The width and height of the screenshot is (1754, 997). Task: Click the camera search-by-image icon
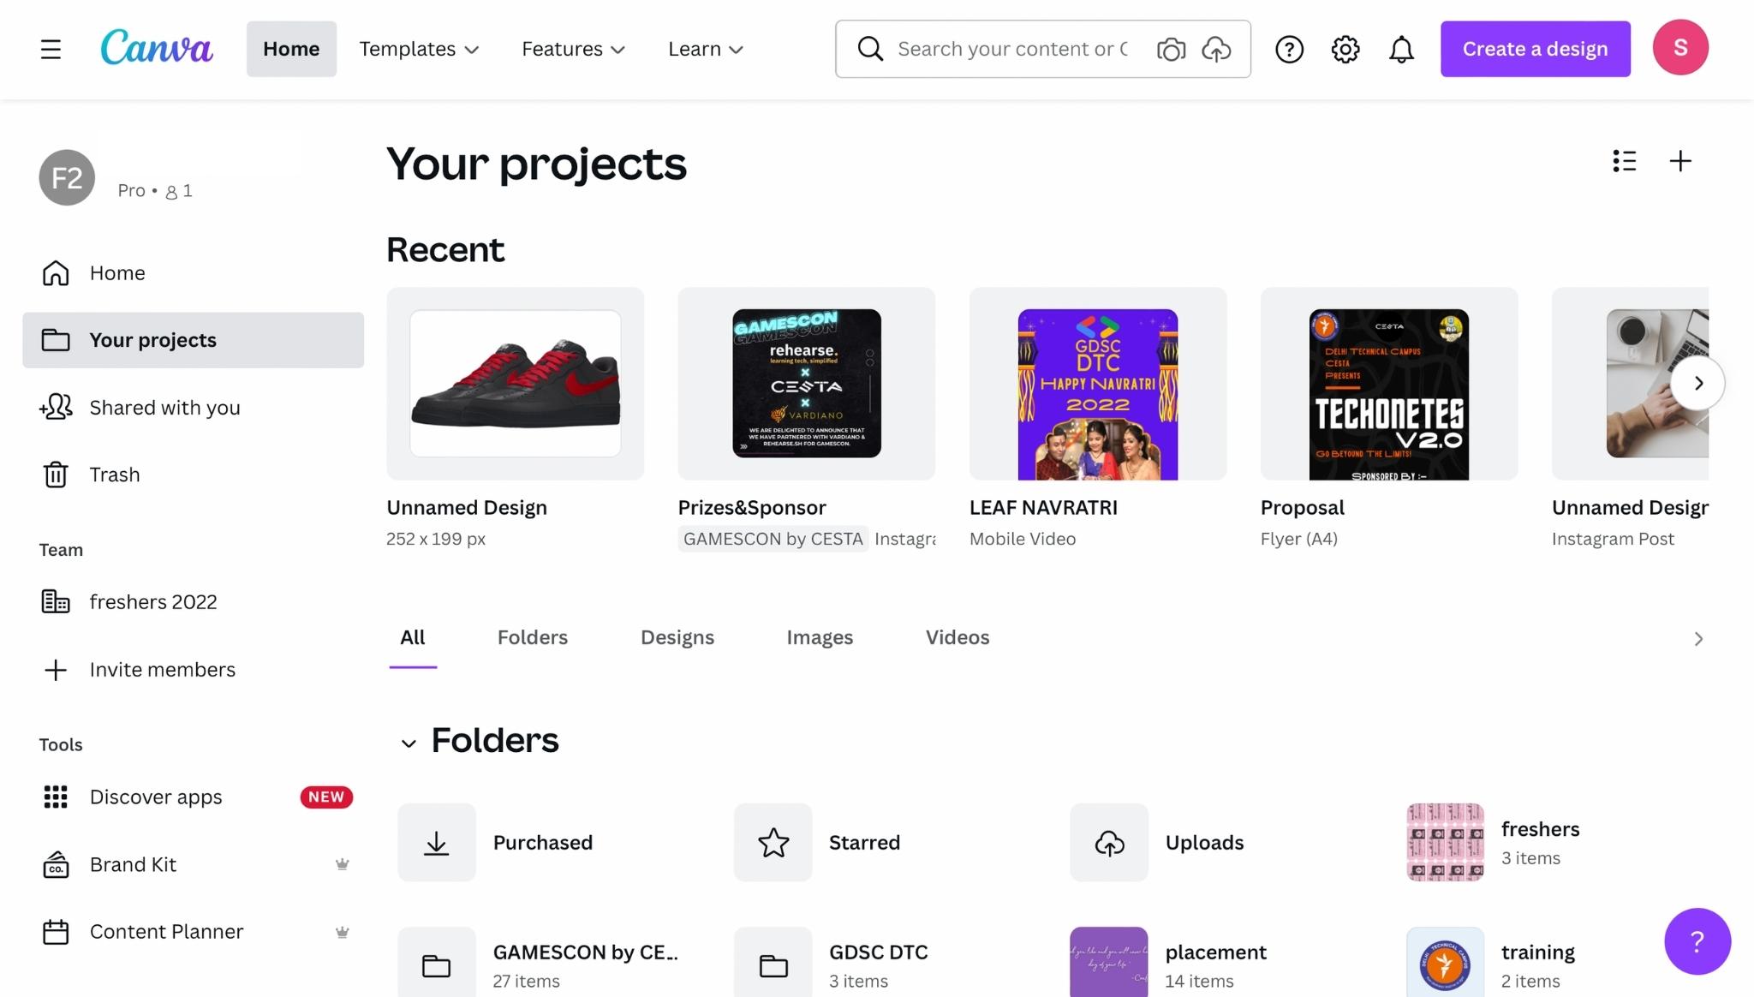tap(1171, 49)
